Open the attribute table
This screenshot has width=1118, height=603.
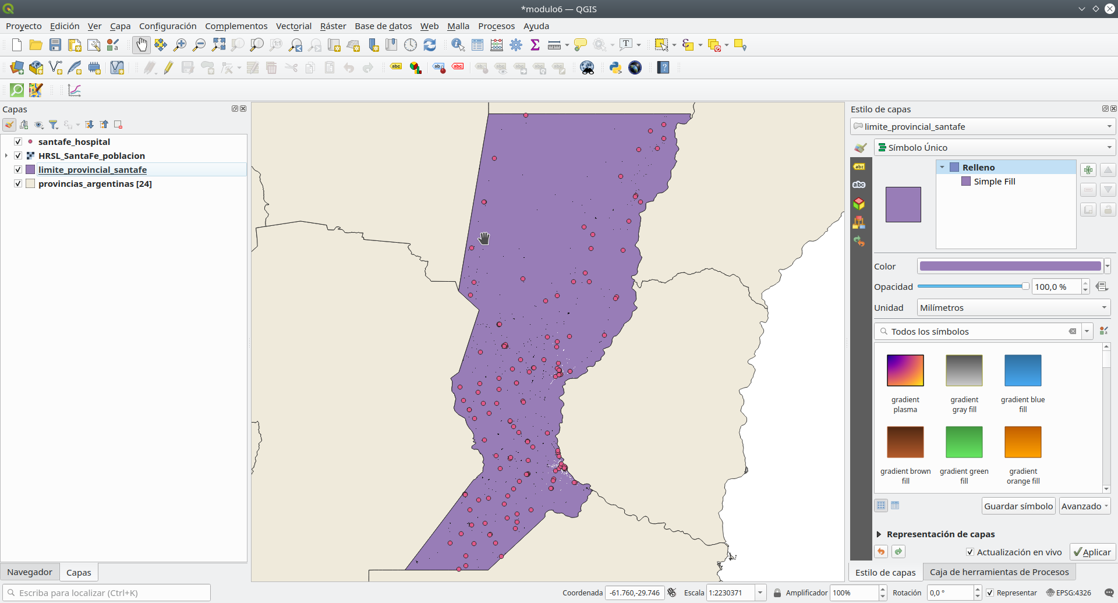(477, 45)
